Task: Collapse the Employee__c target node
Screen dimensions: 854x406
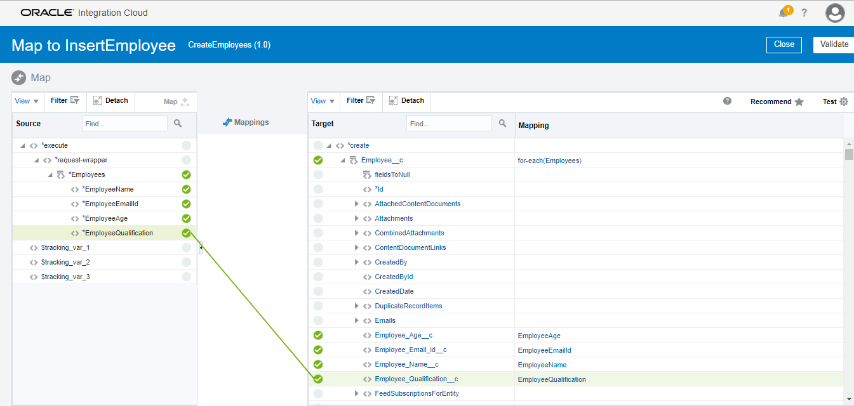Action: tap(343, 160)
